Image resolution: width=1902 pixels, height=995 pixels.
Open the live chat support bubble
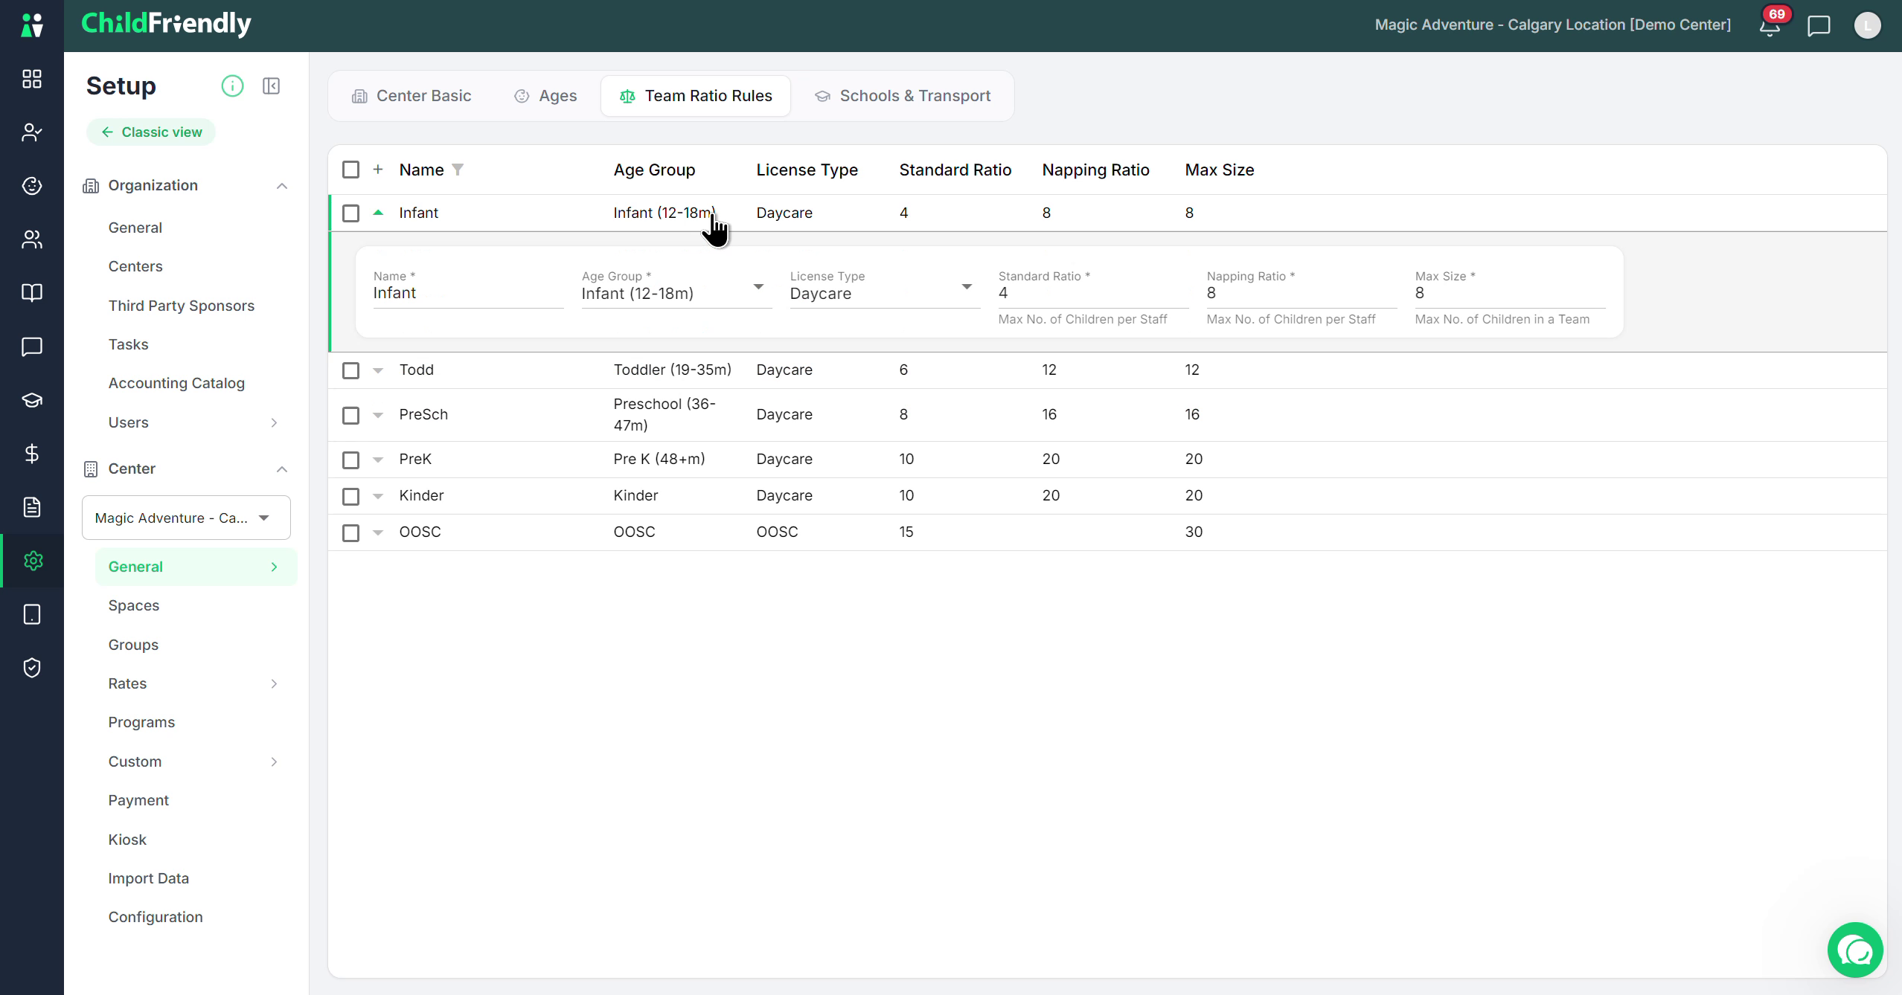click(x=1855, y=950)
